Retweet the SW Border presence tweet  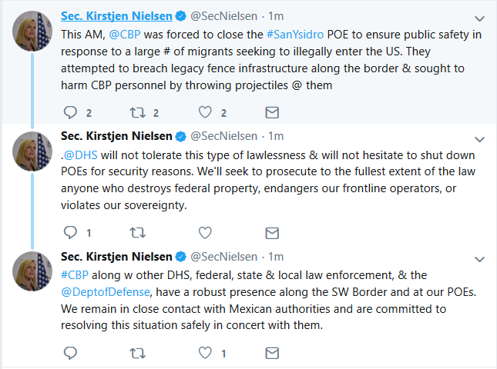click(139, 353)
